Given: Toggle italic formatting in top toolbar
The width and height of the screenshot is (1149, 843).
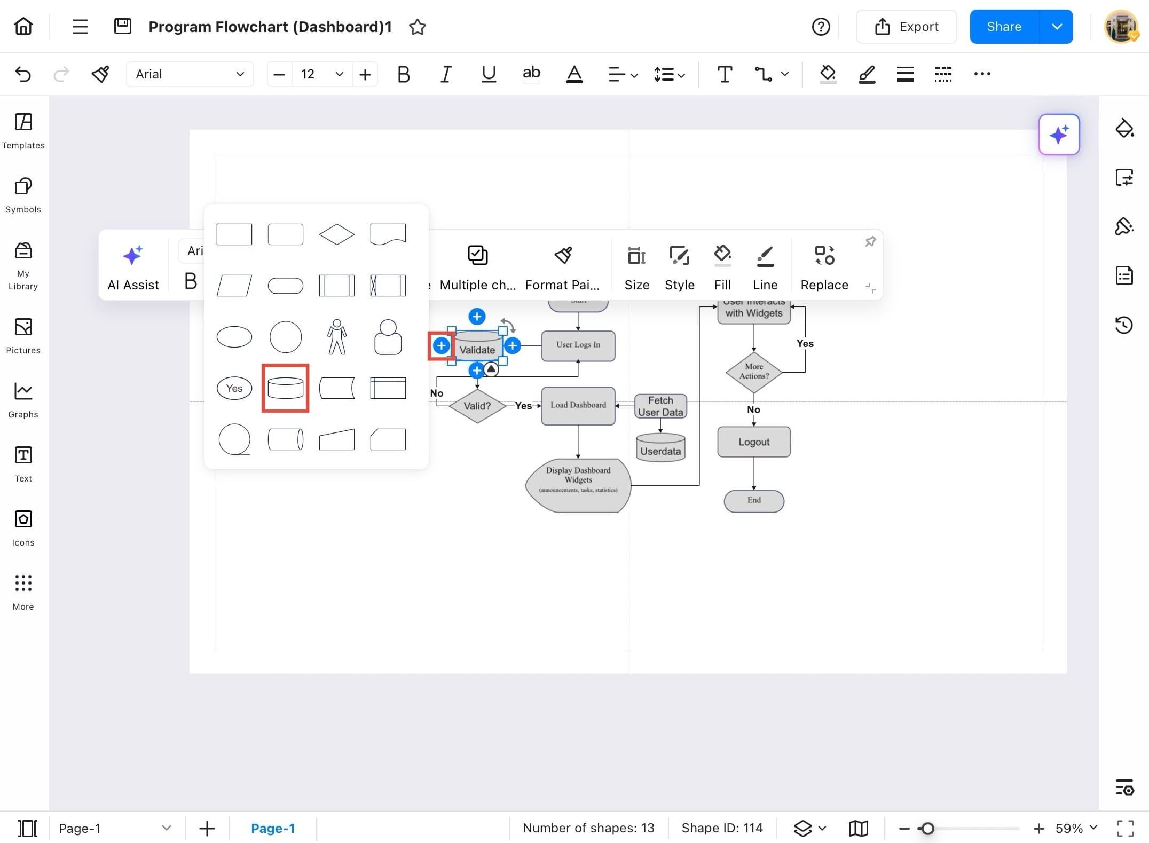Looking at the screenshot, I should (446, 74).
